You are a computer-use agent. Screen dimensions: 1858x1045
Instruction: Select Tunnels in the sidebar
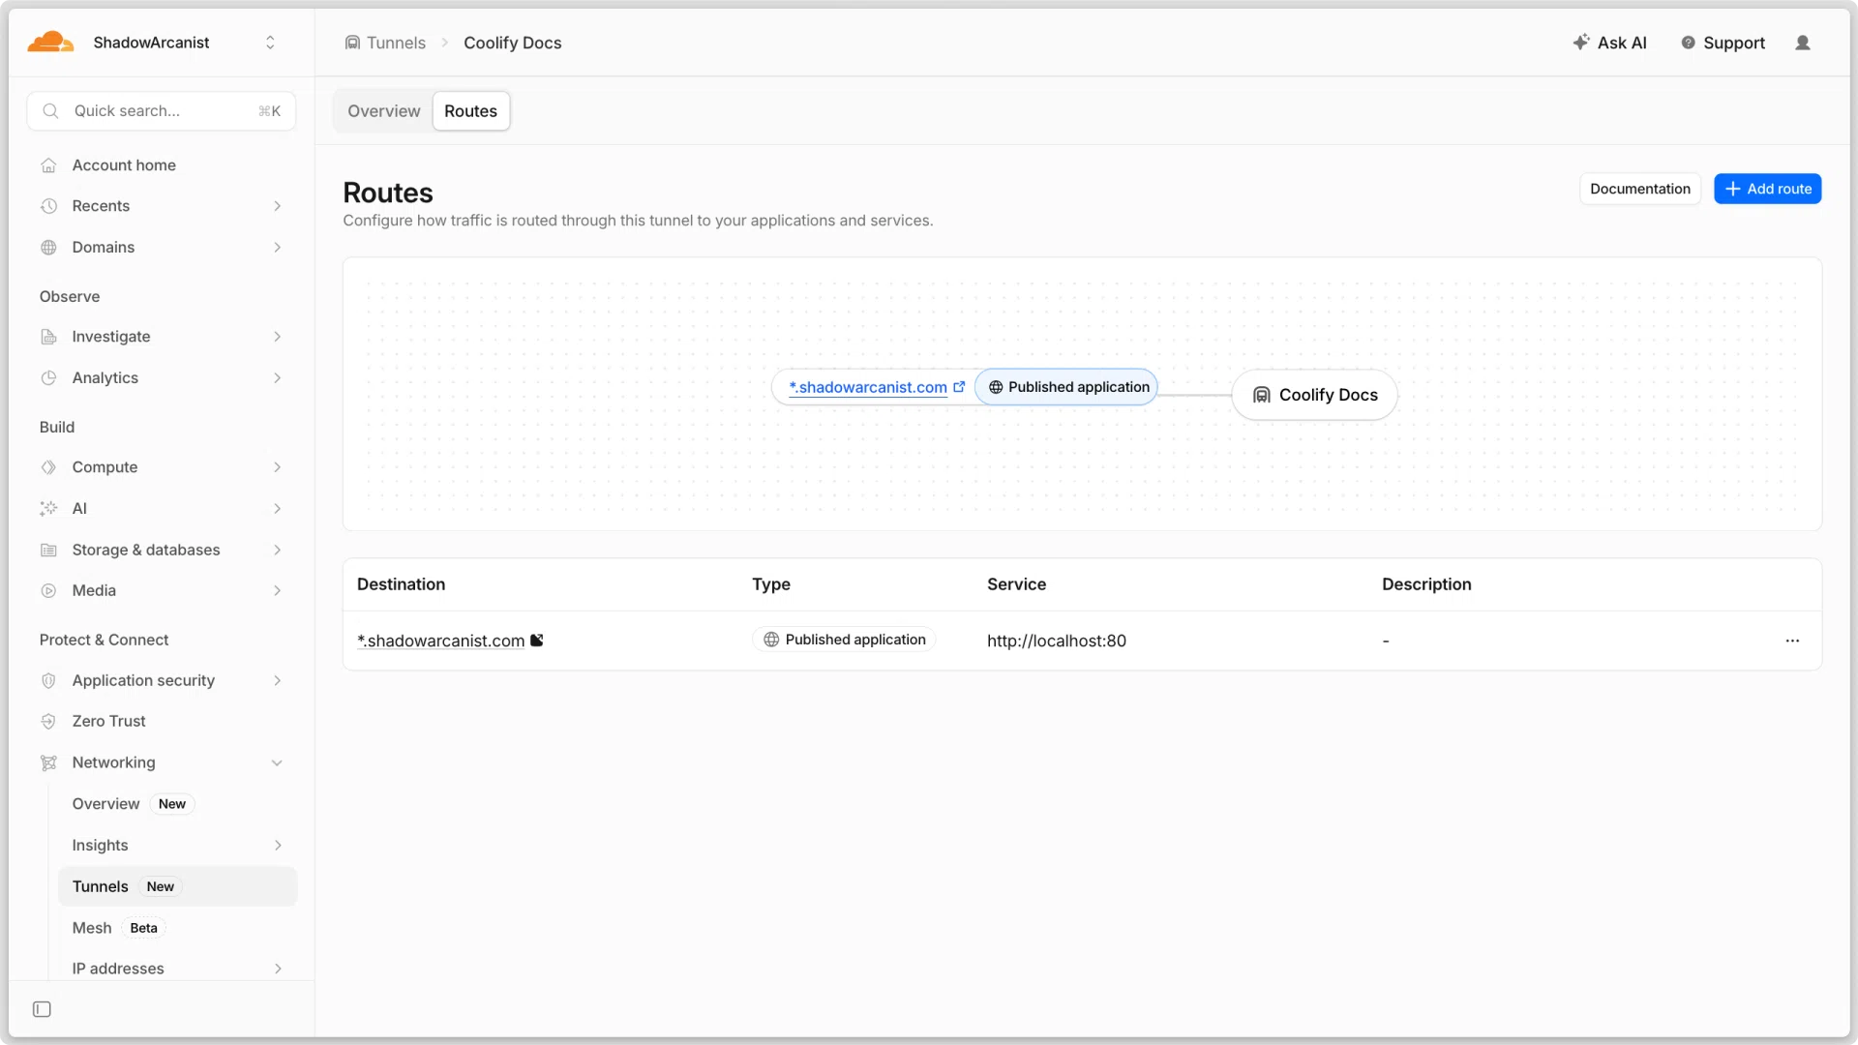(x=178, y=886)
